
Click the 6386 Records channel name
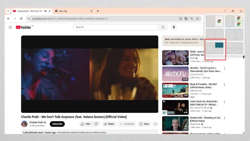pyautogui.click(x=196, y=91)
